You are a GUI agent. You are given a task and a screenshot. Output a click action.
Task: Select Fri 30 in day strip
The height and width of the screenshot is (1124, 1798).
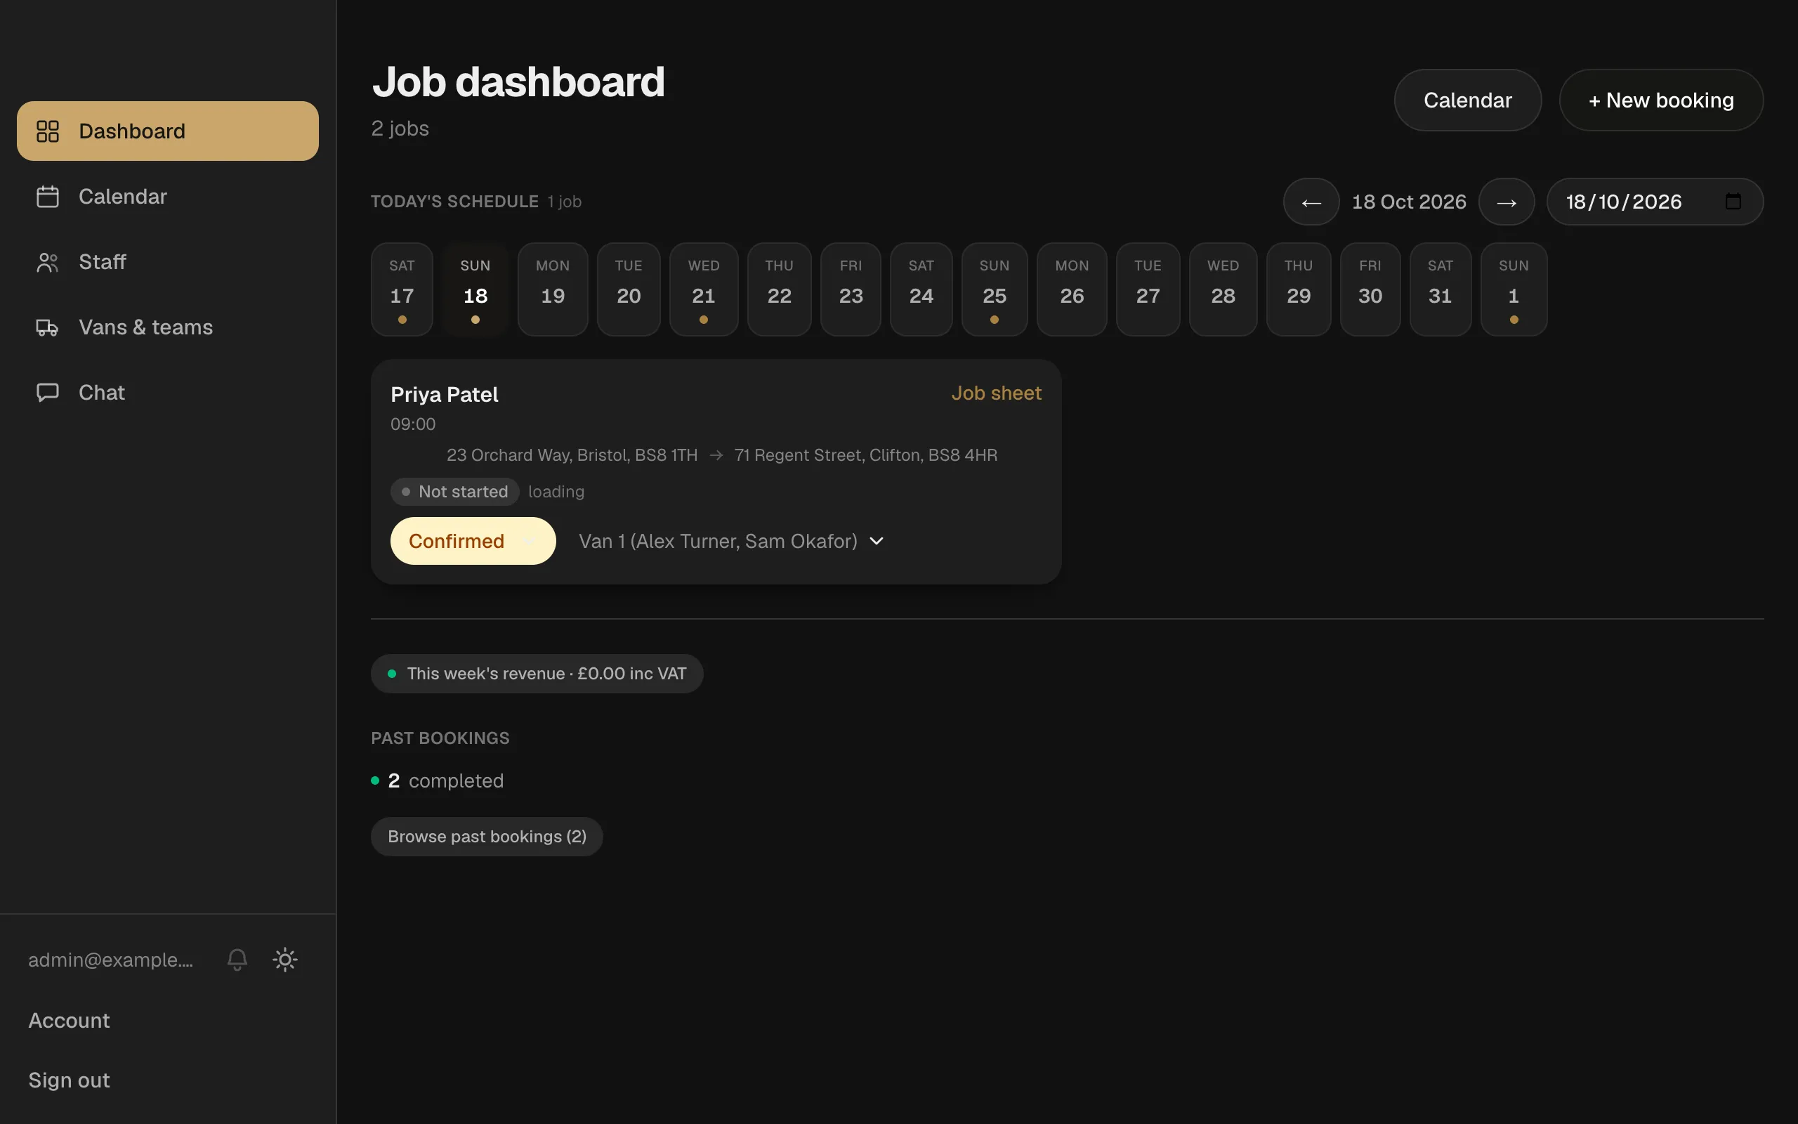click(1370, 289)
